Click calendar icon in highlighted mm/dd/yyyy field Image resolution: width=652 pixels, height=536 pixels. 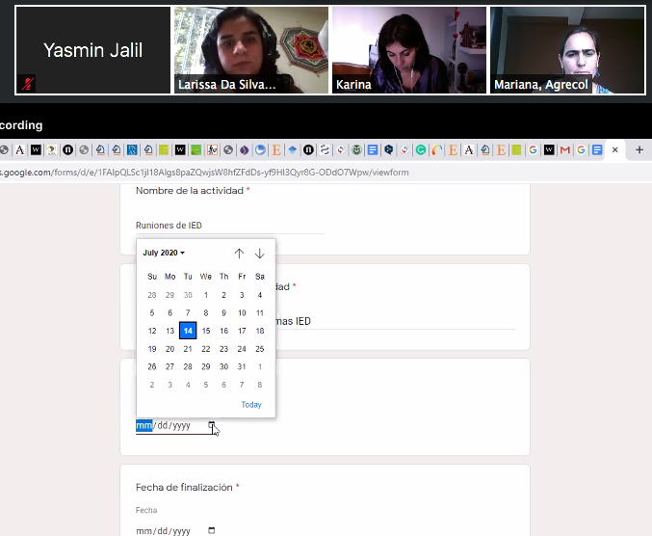[212, 425]
